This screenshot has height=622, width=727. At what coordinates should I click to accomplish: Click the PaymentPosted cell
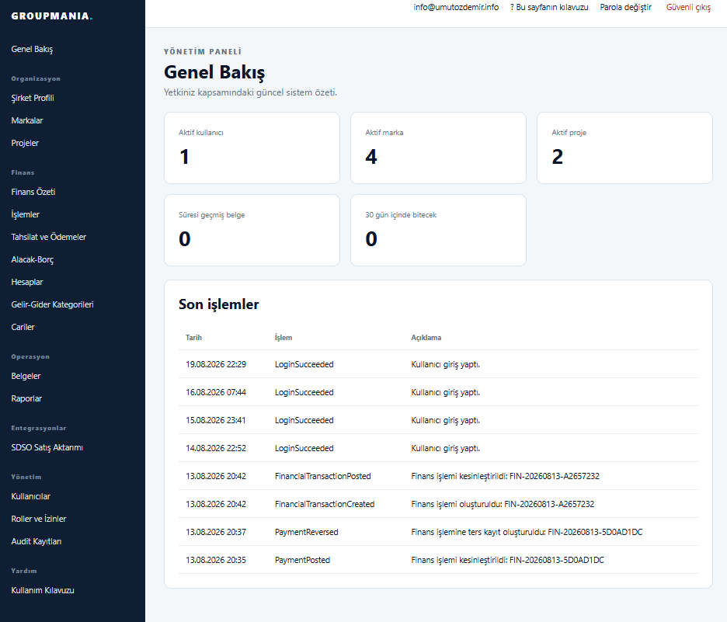click(302, 560)
